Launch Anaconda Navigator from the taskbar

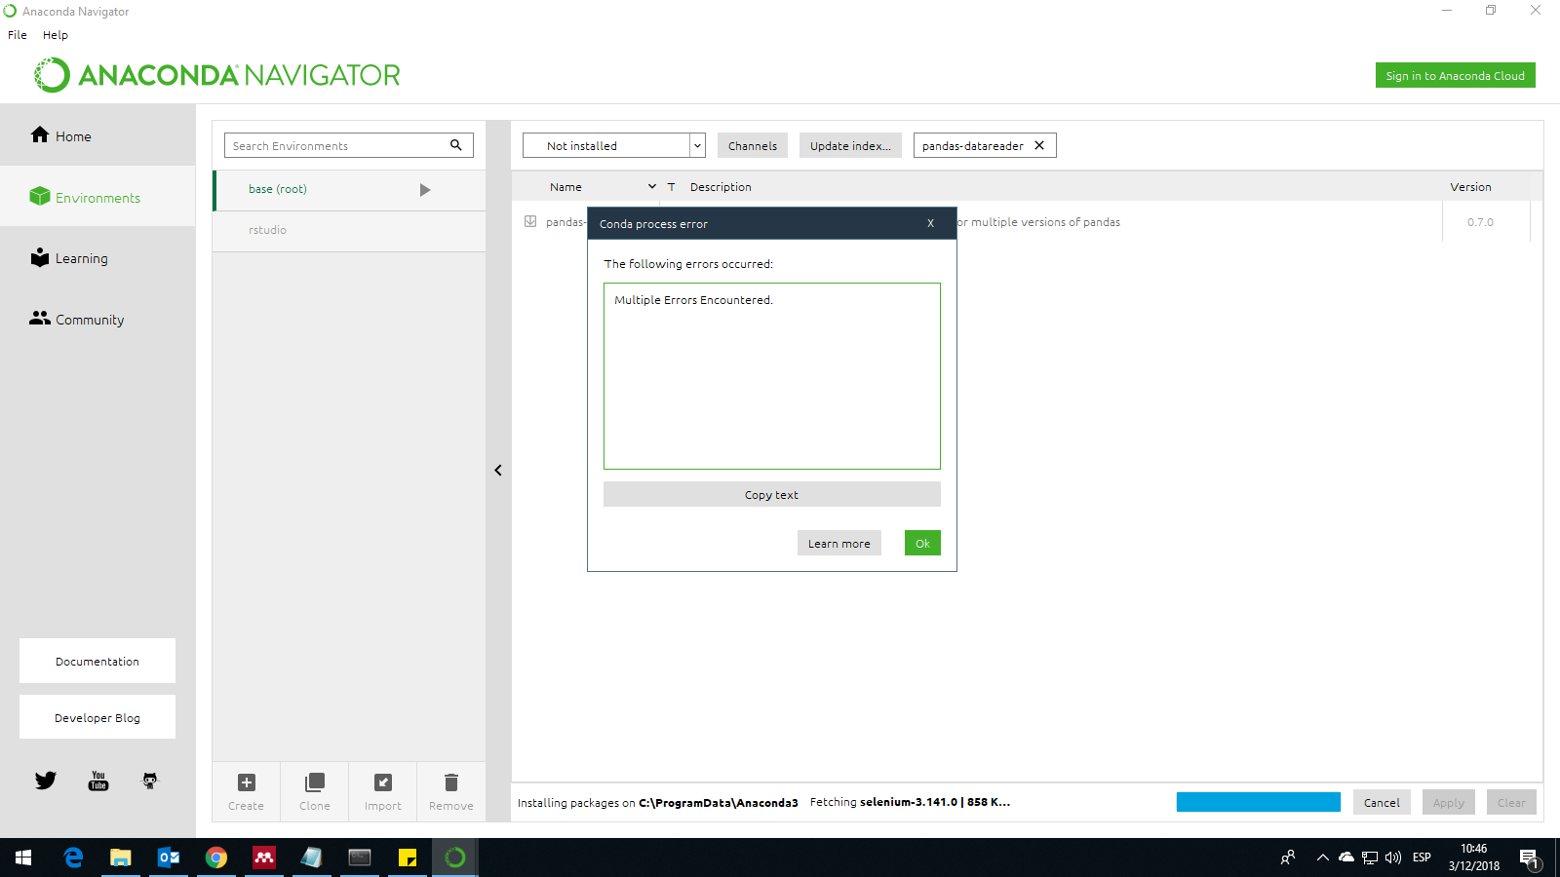point(454,858)
